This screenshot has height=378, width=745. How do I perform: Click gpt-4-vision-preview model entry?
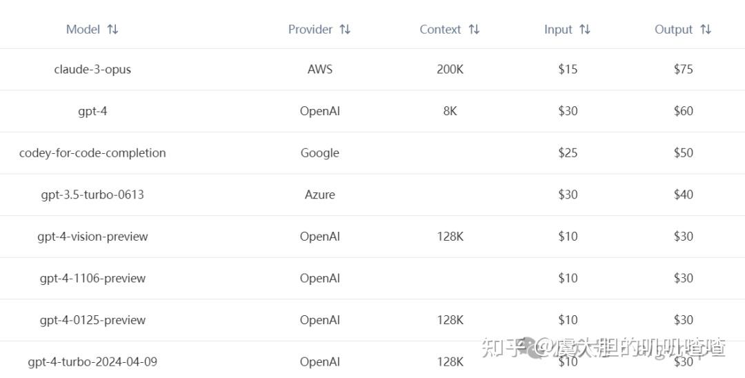(92, 237)
